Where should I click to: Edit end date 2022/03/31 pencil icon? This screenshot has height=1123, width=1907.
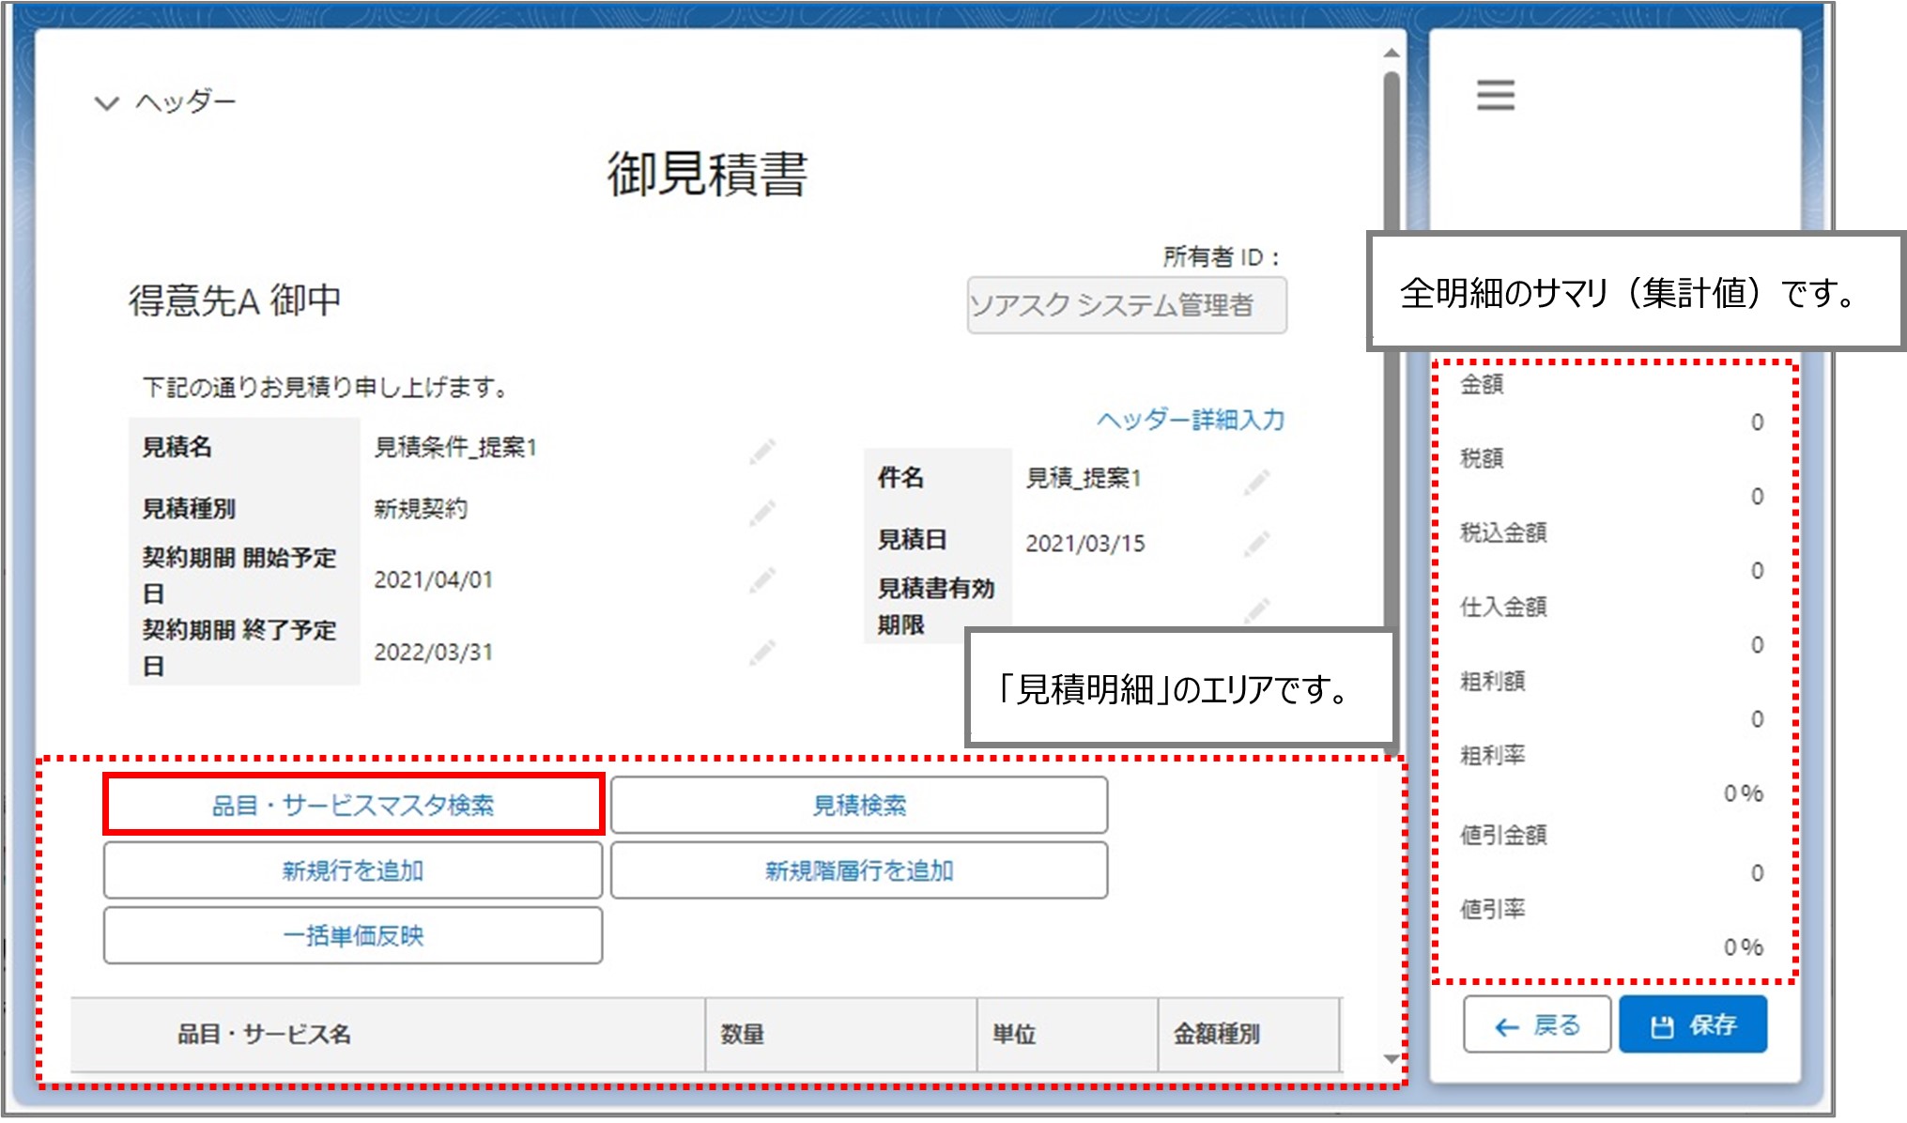pyautogui.click(x=761, y=652)
